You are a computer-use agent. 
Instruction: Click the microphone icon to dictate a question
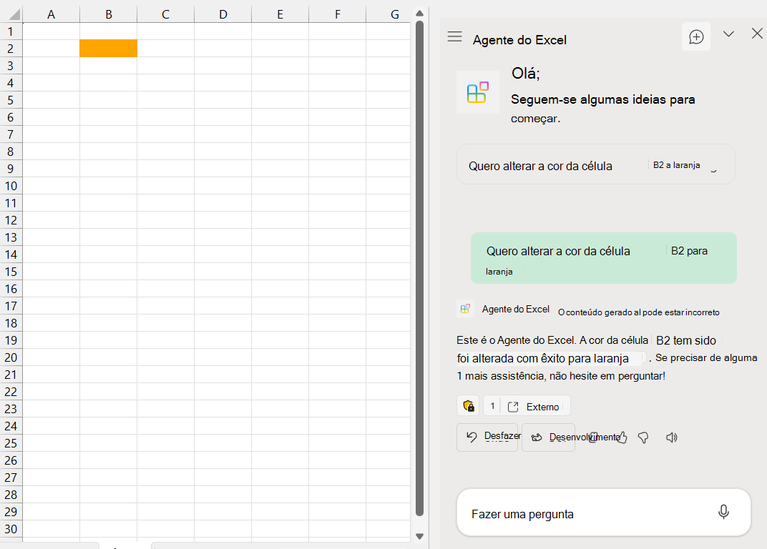coord(723,512)
